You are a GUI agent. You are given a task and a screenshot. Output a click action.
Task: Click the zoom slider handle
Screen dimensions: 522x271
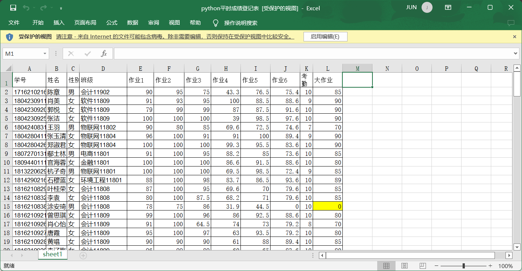464,266
